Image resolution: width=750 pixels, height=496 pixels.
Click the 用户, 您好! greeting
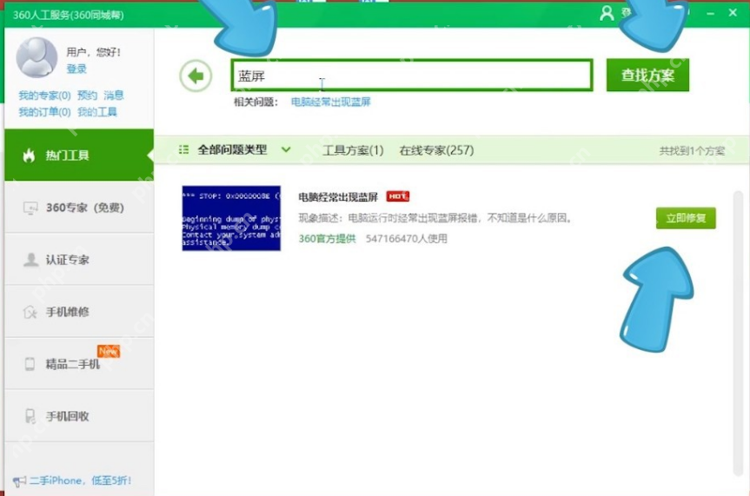click(93, 52)
